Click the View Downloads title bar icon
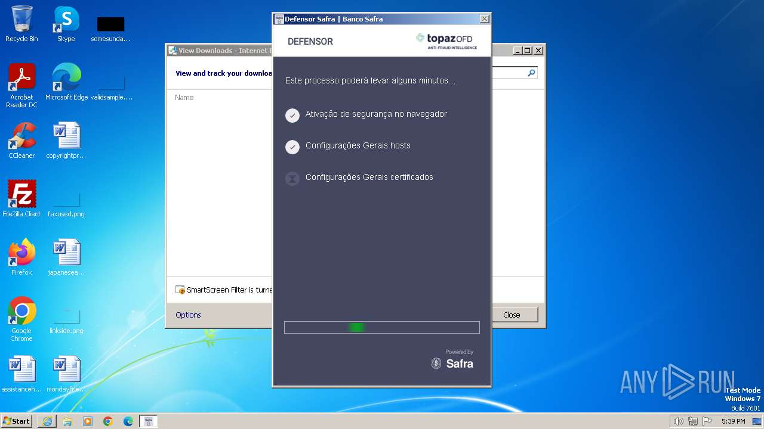This screenshot has width=764, height=429. [172, 51]
